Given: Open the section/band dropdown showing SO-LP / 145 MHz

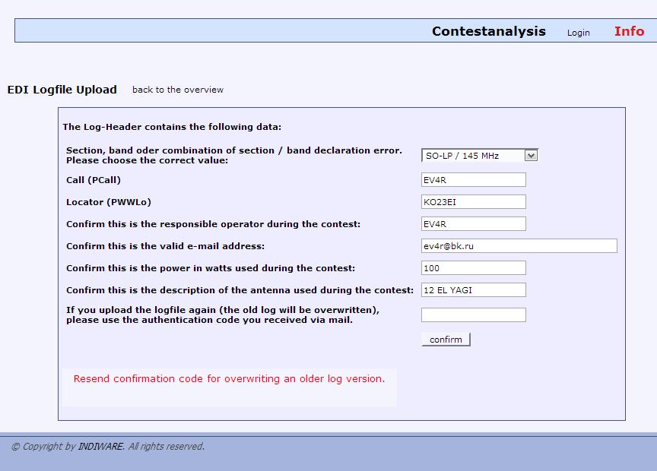Looking at the screenshot, I should (479, 156).
